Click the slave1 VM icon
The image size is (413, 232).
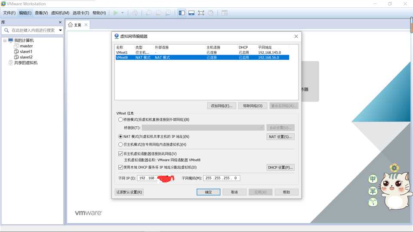[16, 52]
